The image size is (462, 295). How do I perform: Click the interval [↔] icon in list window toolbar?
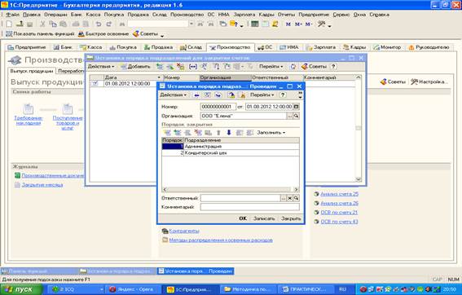[x=192, y=67]
